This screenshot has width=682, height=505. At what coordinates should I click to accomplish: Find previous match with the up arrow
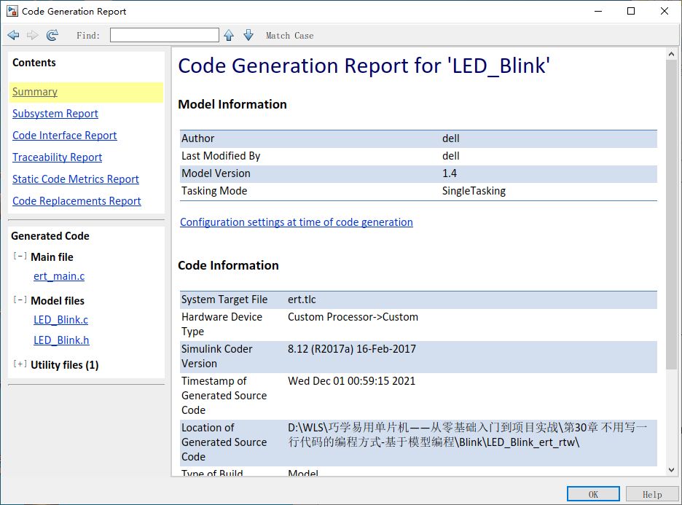[229, 35]
